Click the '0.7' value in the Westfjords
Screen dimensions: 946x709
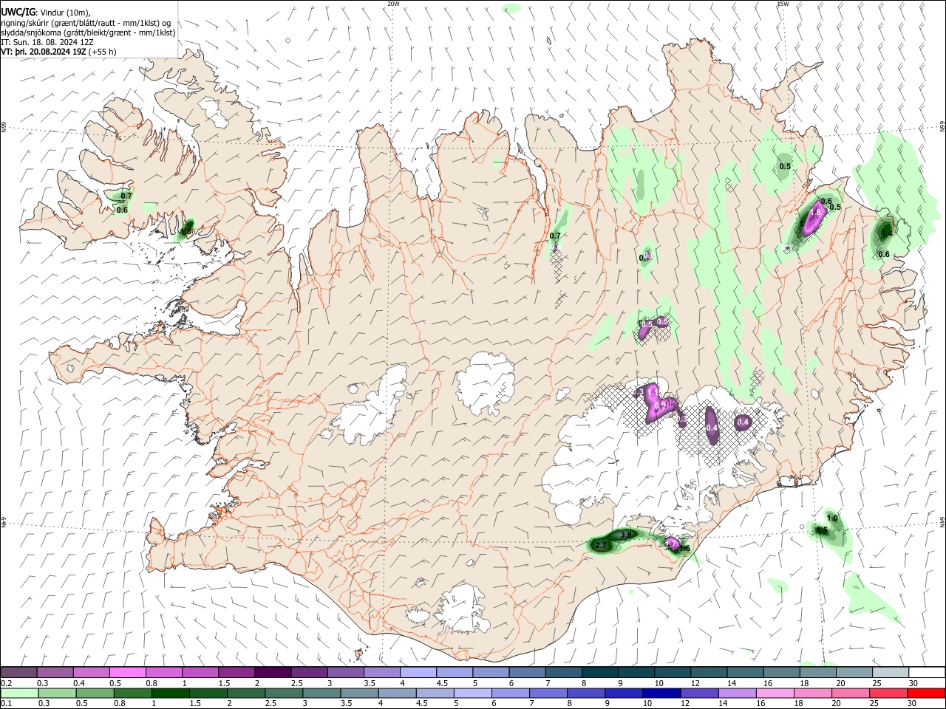coord(126,196)
